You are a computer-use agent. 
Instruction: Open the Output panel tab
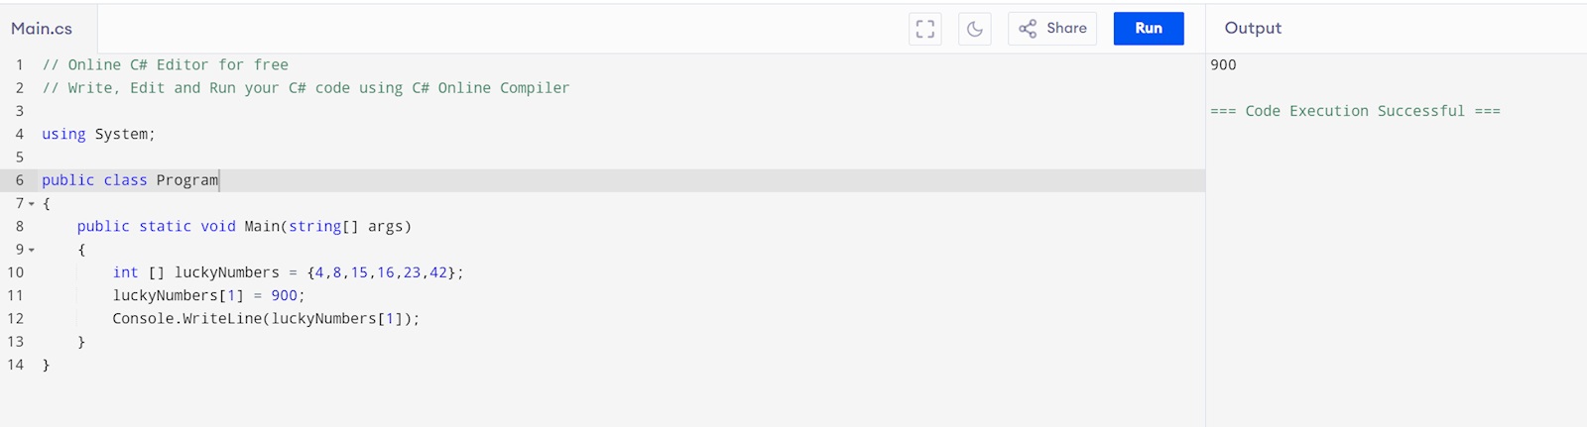tap(1252, 29)
